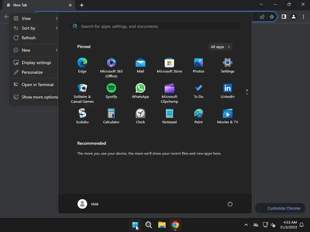310x232 pixels.
Task: Bookmark this tab with star icon
Action: (272, 17)
